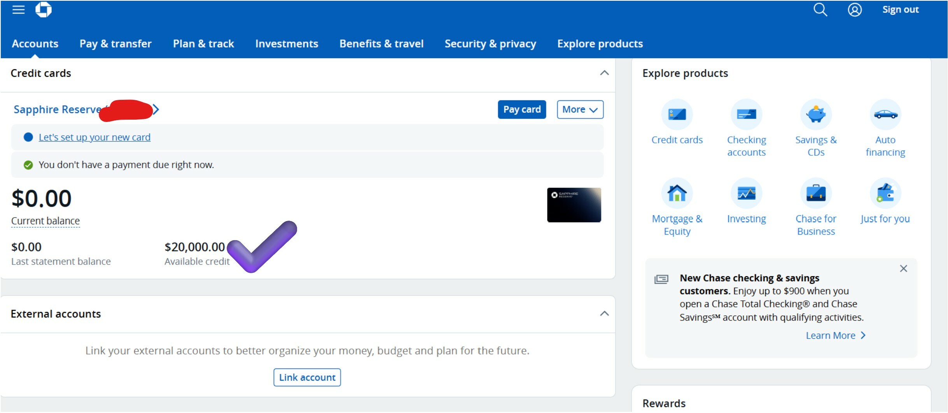Click the Explore products panel heading
Viewport: 948px width, 413px height.
685,73
